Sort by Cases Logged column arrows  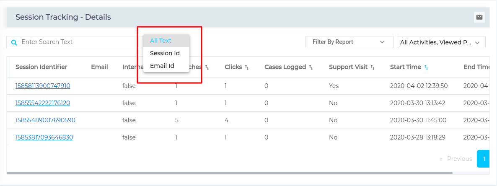coord(311,67)
